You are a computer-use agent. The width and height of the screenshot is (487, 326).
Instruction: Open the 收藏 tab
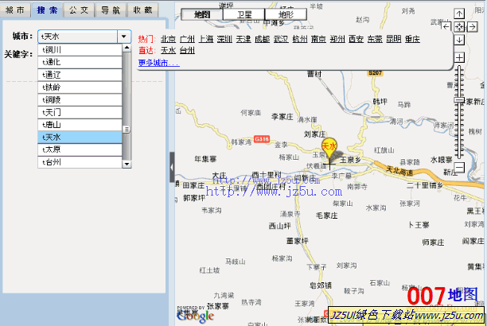pos(143,10)
